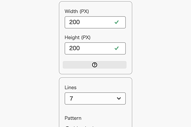Click the Lines and Pattern settings card

click(95, 102)
